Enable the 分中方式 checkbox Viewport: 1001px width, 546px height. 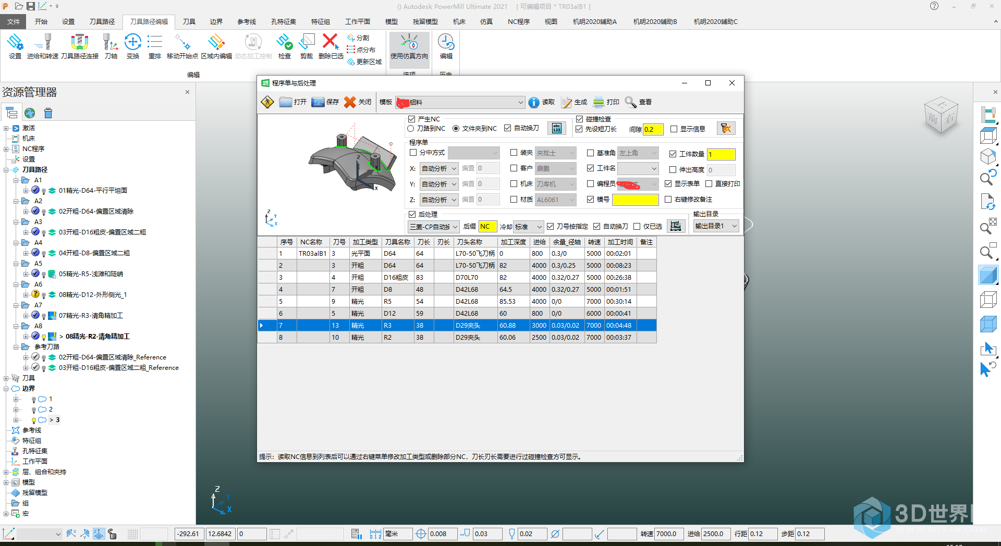pyautogui.click(x=413, y=153)
